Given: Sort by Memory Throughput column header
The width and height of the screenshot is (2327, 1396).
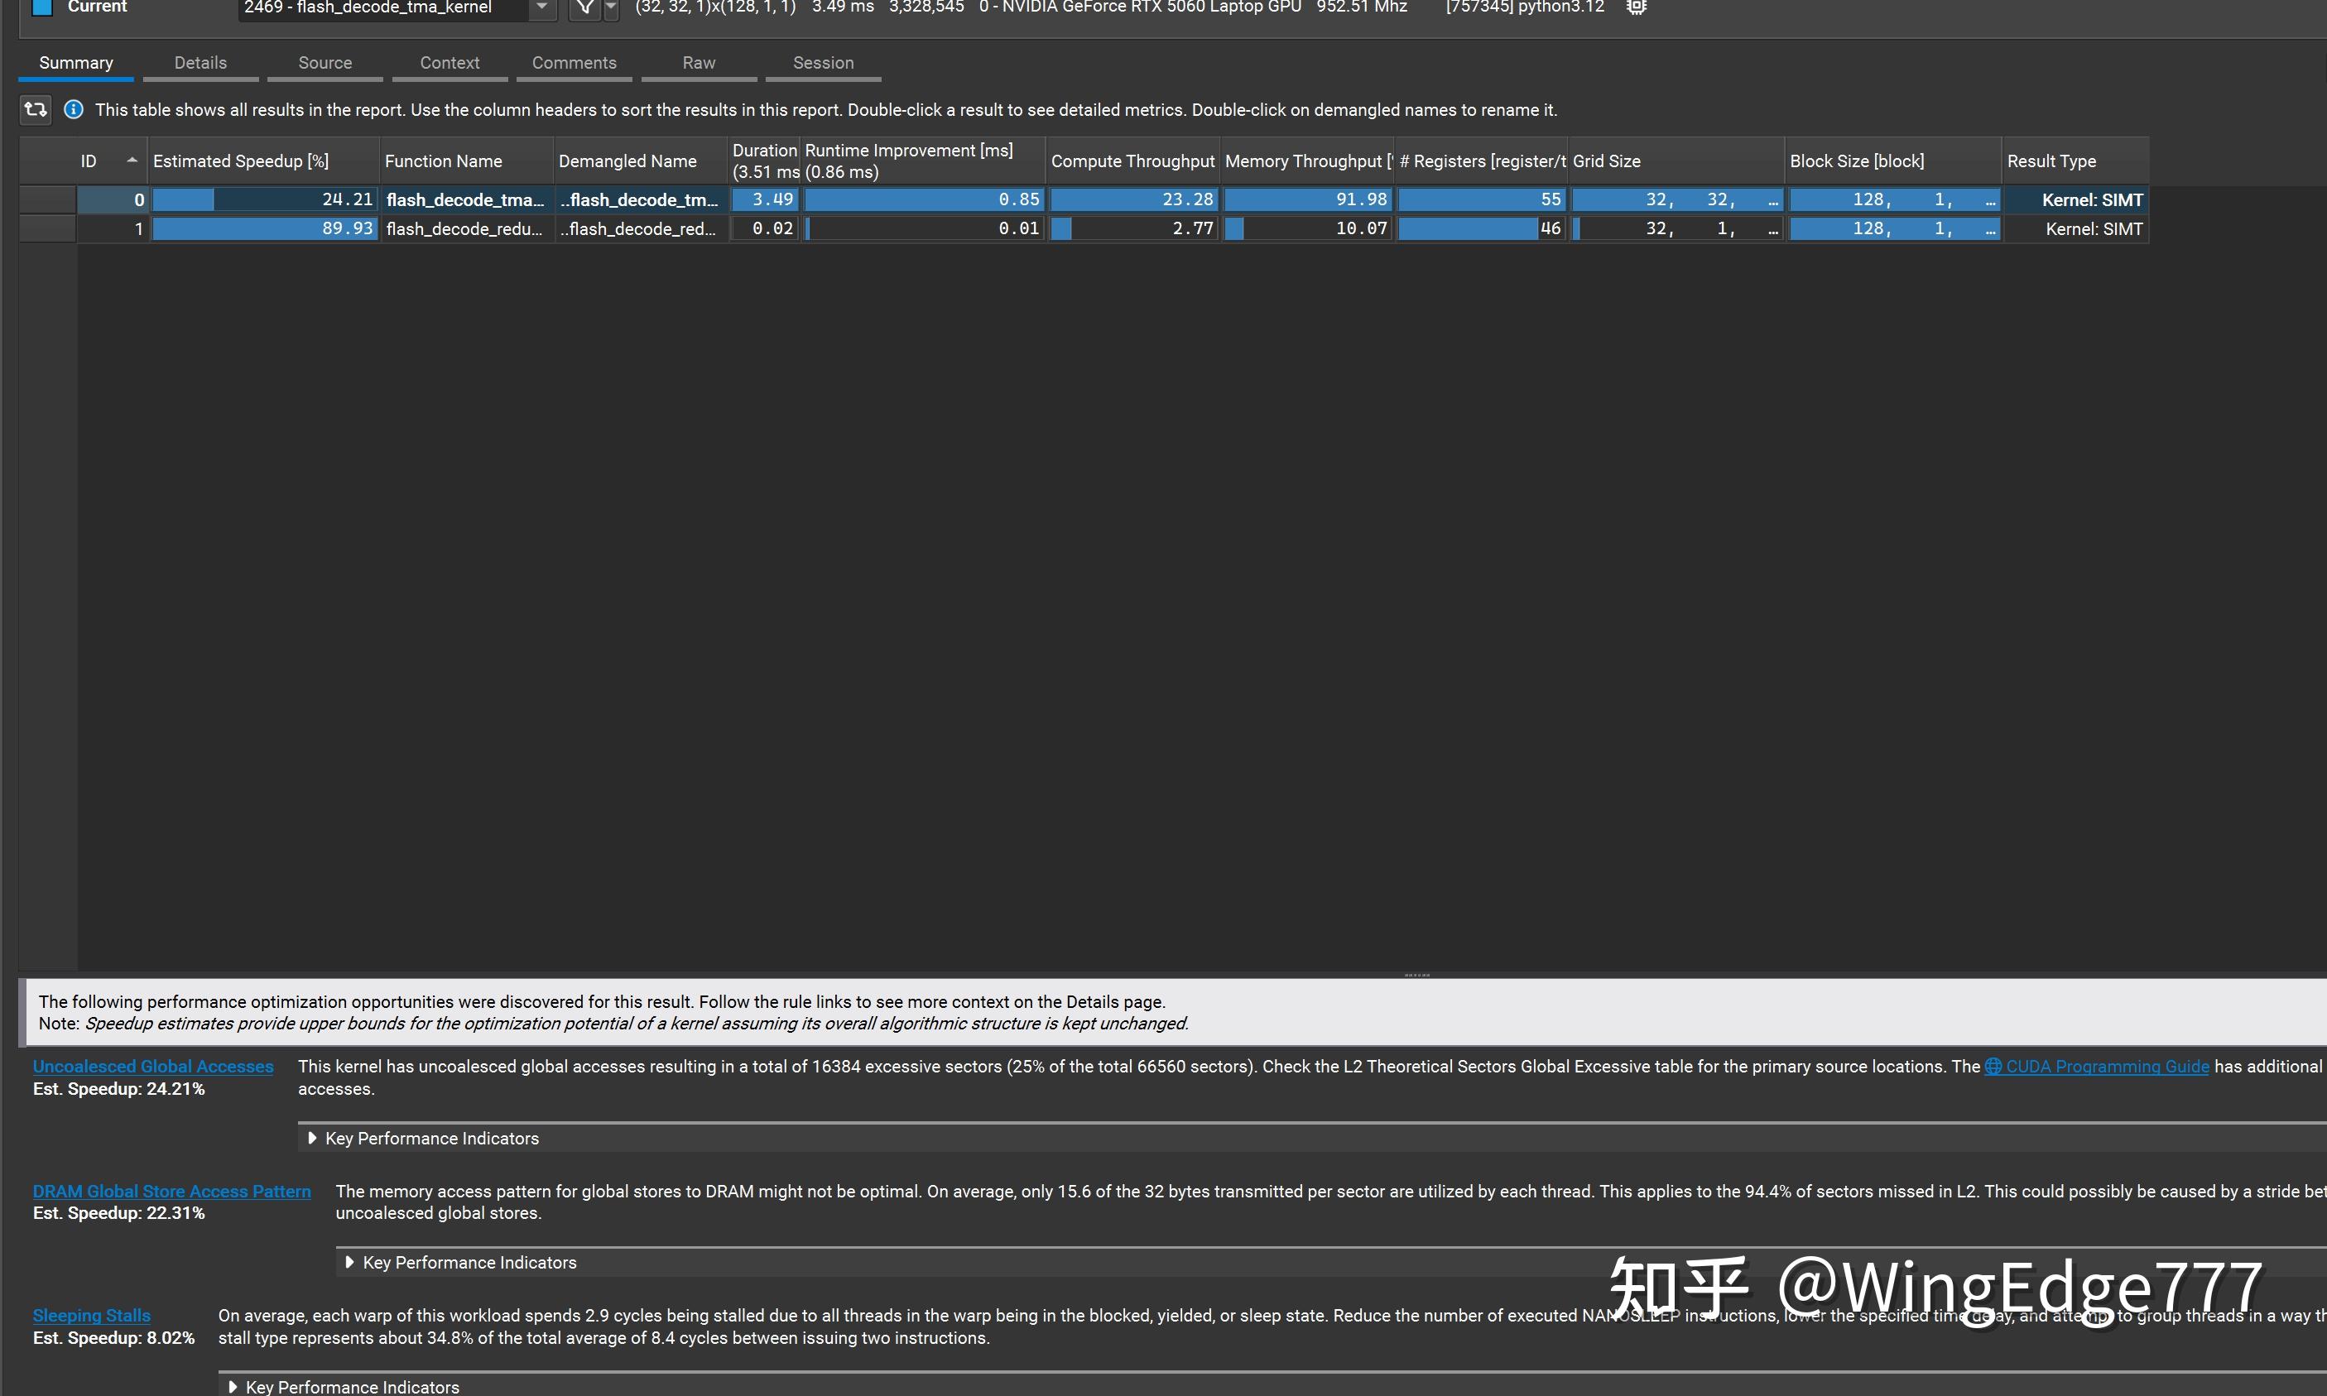Looking at the screenshot, I should (x=1307, y=161).
